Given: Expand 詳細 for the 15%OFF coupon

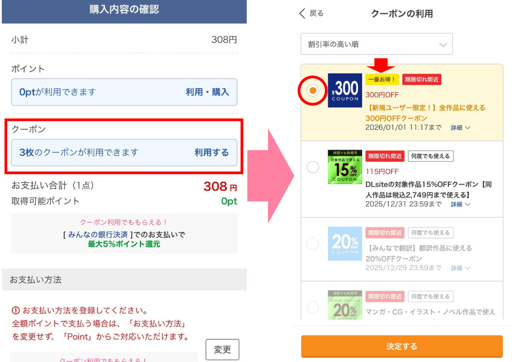Looking at the screenshot, I should tap(460, 205).
